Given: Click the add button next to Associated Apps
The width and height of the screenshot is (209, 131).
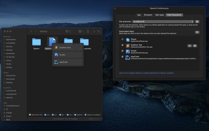Looking at the screenshot, I should click(197, 32).
